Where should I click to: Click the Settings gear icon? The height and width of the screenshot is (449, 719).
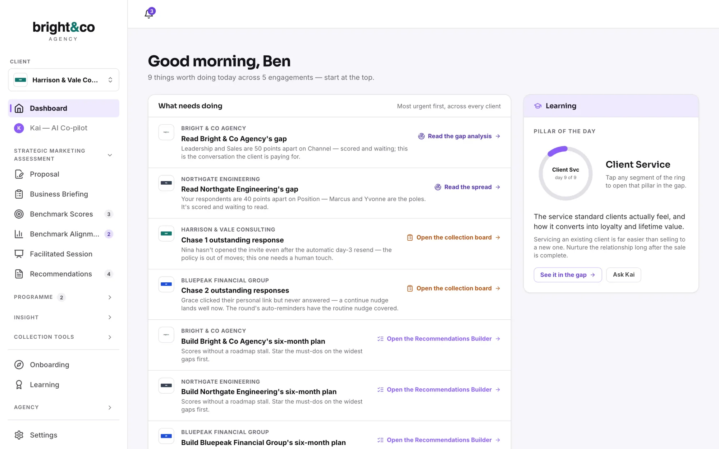point(19,435)
